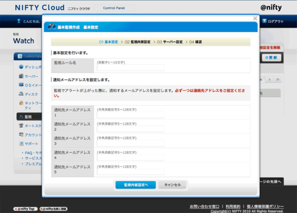Click the 通知先メールアドレス 1 input field

tap(130, 115)
